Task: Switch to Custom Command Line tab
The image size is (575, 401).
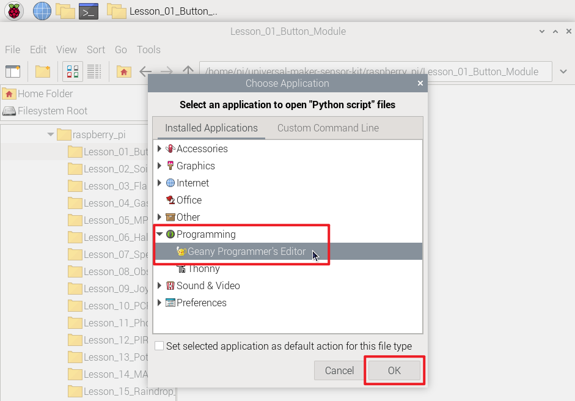Action: point(328,128)
